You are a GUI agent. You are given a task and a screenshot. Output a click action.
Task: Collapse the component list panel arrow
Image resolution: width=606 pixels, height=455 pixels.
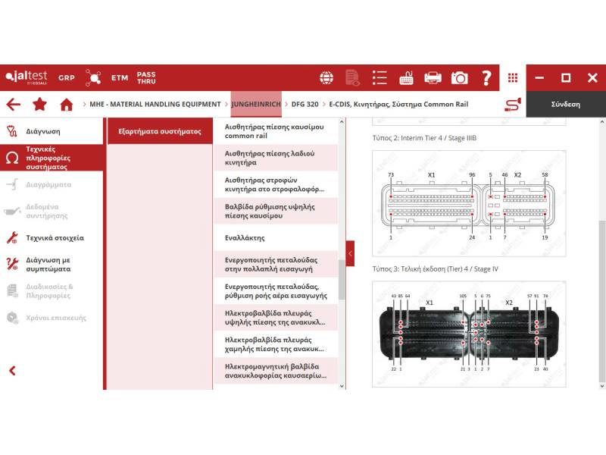(350, 253)
